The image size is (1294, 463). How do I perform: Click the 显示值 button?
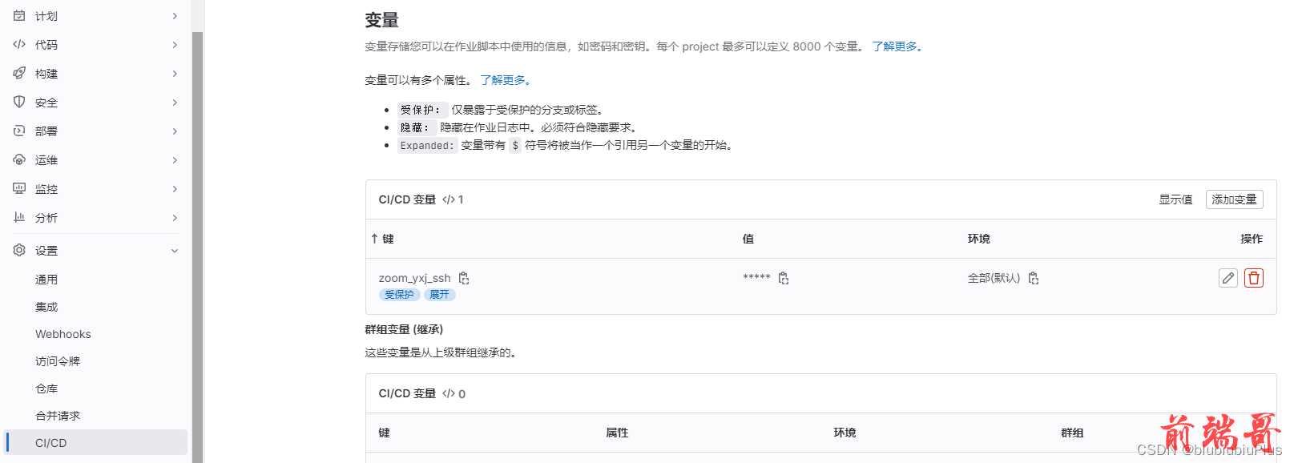[x=1175, y=199]
